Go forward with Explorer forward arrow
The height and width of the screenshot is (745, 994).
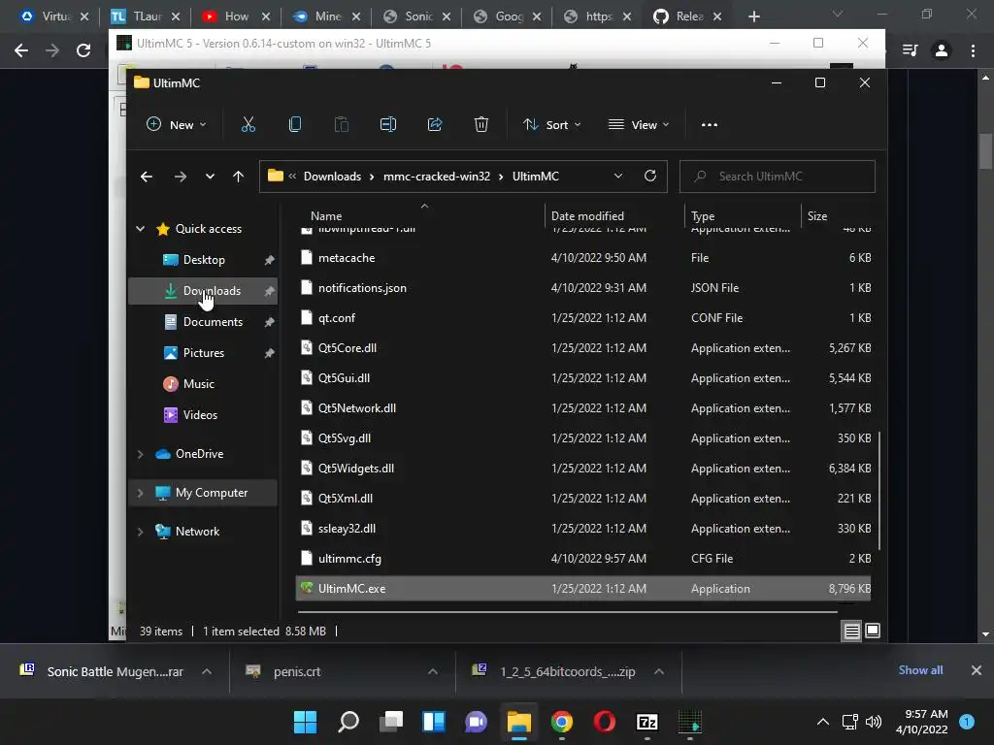pos(180,177)
